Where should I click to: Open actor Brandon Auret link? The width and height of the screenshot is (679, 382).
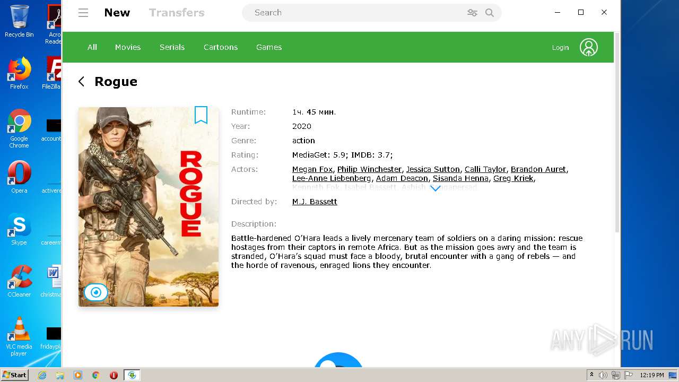point(538,169)
